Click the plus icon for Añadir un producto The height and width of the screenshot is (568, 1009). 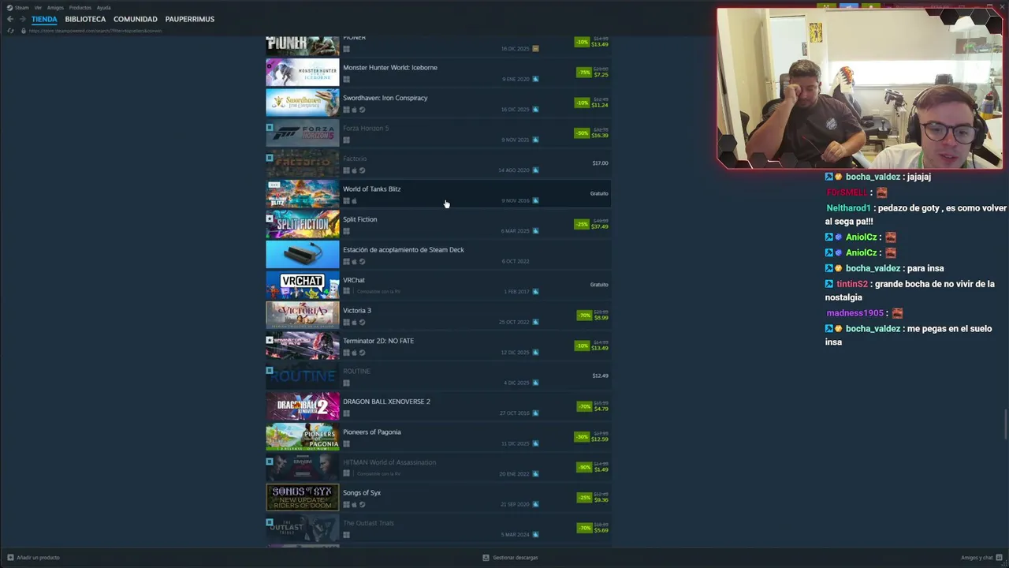tap(9, 558)
